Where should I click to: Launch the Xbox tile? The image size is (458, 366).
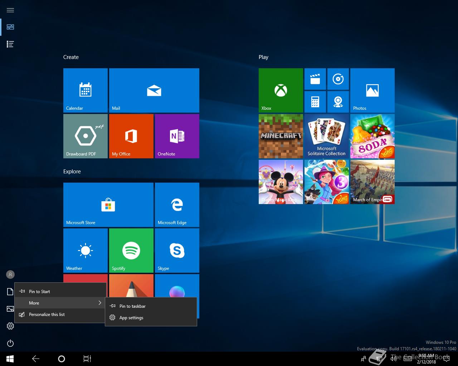point(281,90)
